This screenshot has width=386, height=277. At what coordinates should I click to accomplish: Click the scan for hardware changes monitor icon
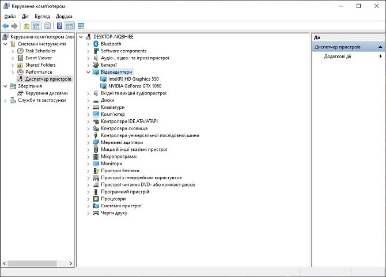tap(81, 26)
